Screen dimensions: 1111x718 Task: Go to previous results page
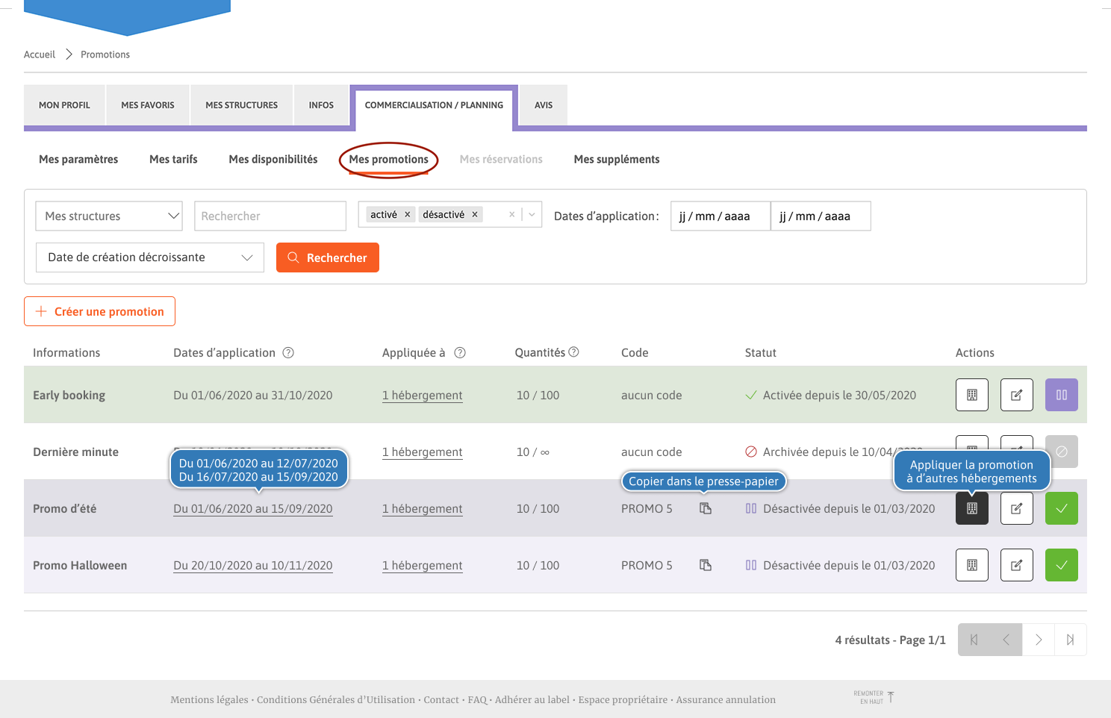pos(1006,640)
